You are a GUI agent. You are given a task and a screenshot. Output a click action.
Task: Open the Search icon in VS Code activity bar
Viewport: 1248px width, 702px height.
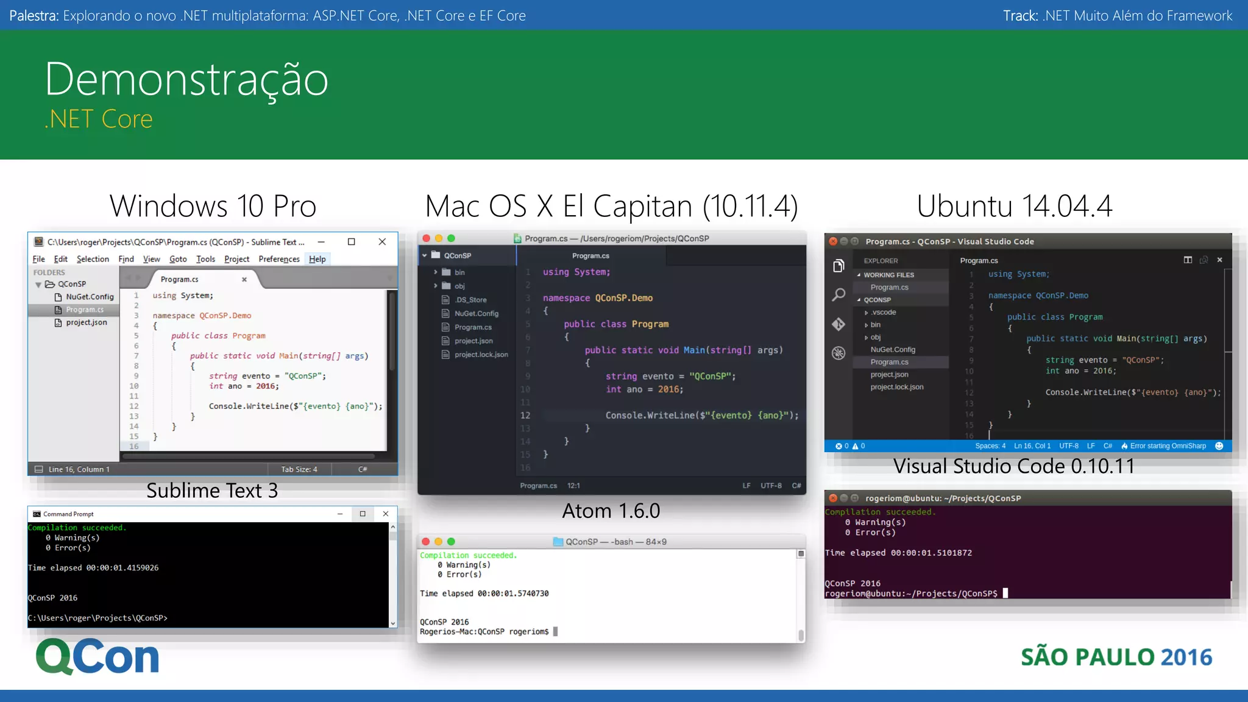[838, 295]
